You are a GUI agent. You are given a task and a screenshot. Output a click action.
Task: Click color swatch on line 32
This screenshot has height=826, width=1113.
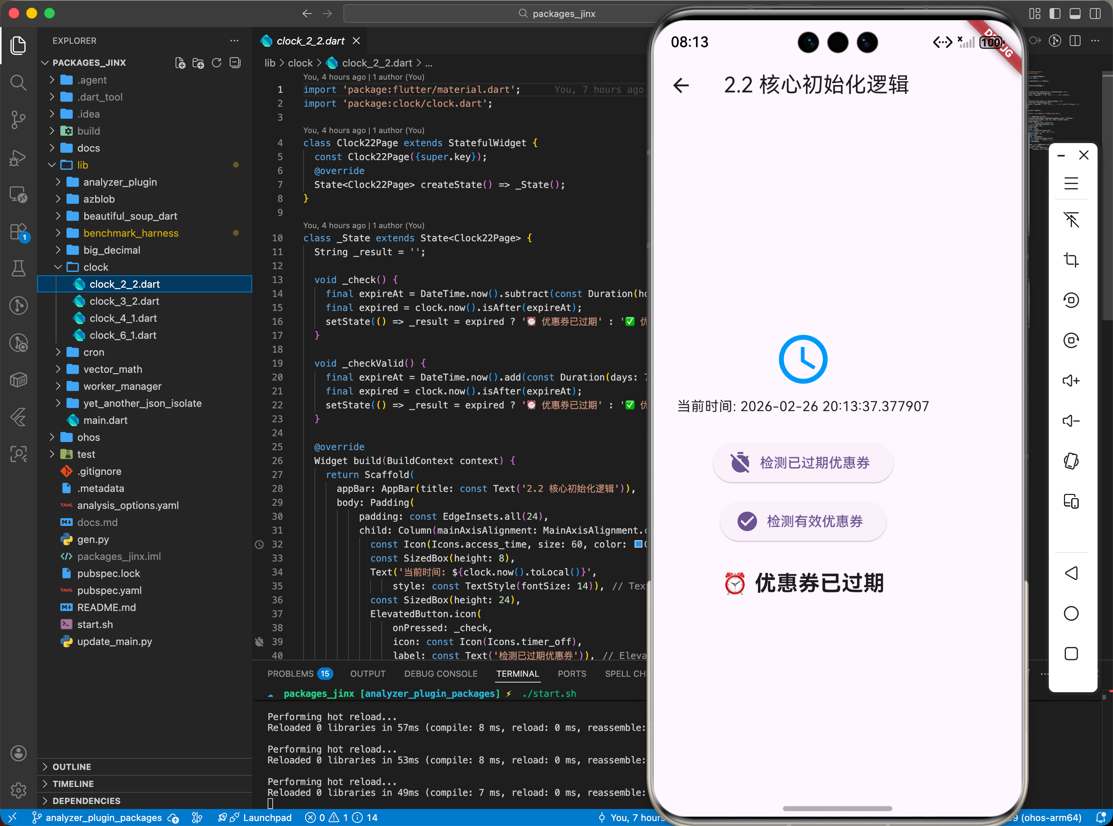coord(638,544)
